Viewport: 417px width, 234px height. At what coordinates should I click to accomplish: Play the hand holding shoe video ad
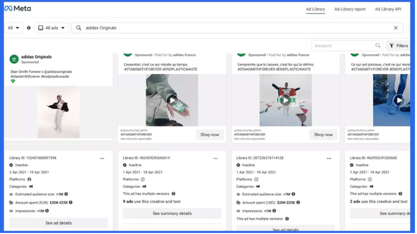coord(171,100)
